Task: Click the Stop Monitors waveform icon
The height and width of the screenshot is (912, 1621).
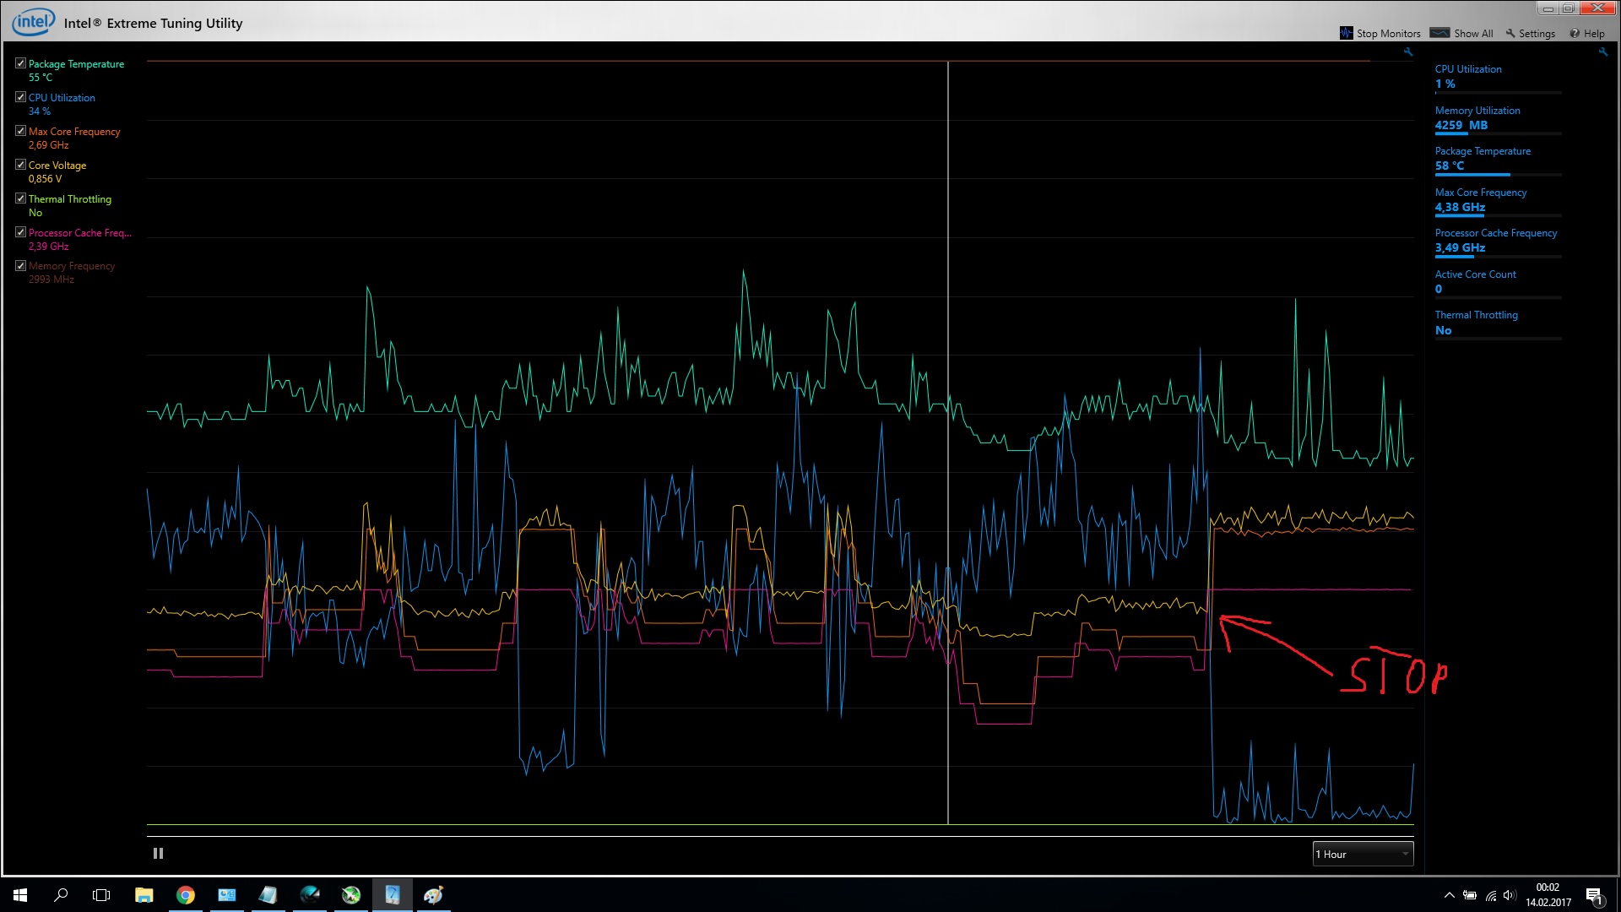Action: [x=1346, y=33]
